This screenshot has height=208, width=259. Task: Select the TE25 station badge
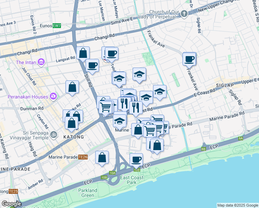click(x=13, y=191)
